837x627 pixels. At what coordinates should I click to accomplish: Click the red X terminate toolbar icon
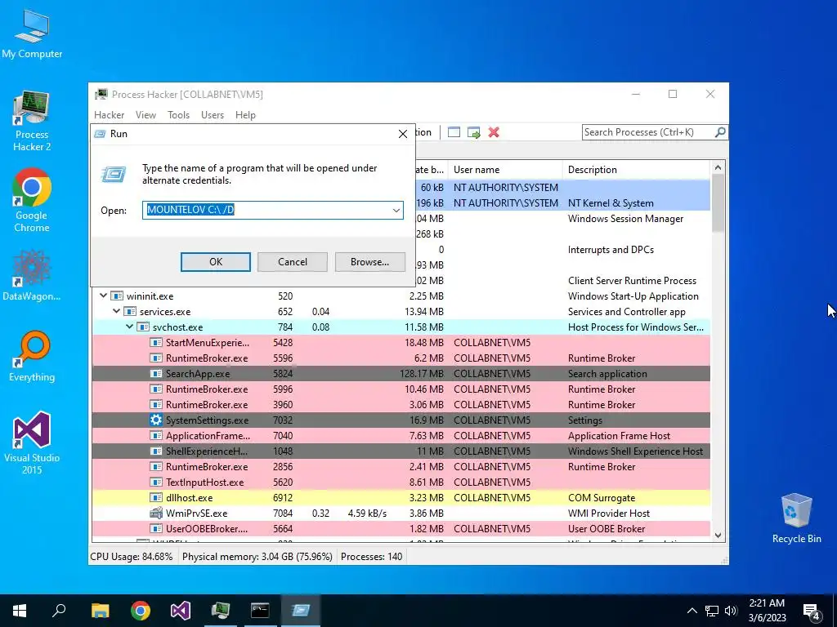494,132
